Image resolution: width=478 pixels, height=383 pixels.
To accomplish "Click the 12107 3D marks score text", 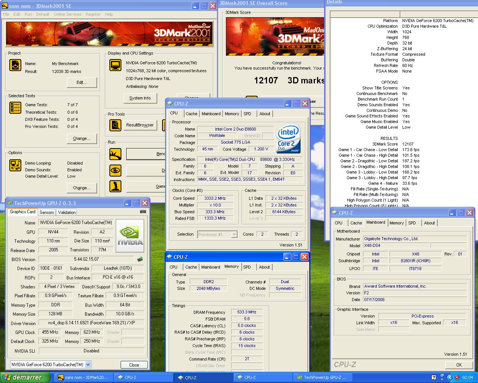I will coord(289,80).
